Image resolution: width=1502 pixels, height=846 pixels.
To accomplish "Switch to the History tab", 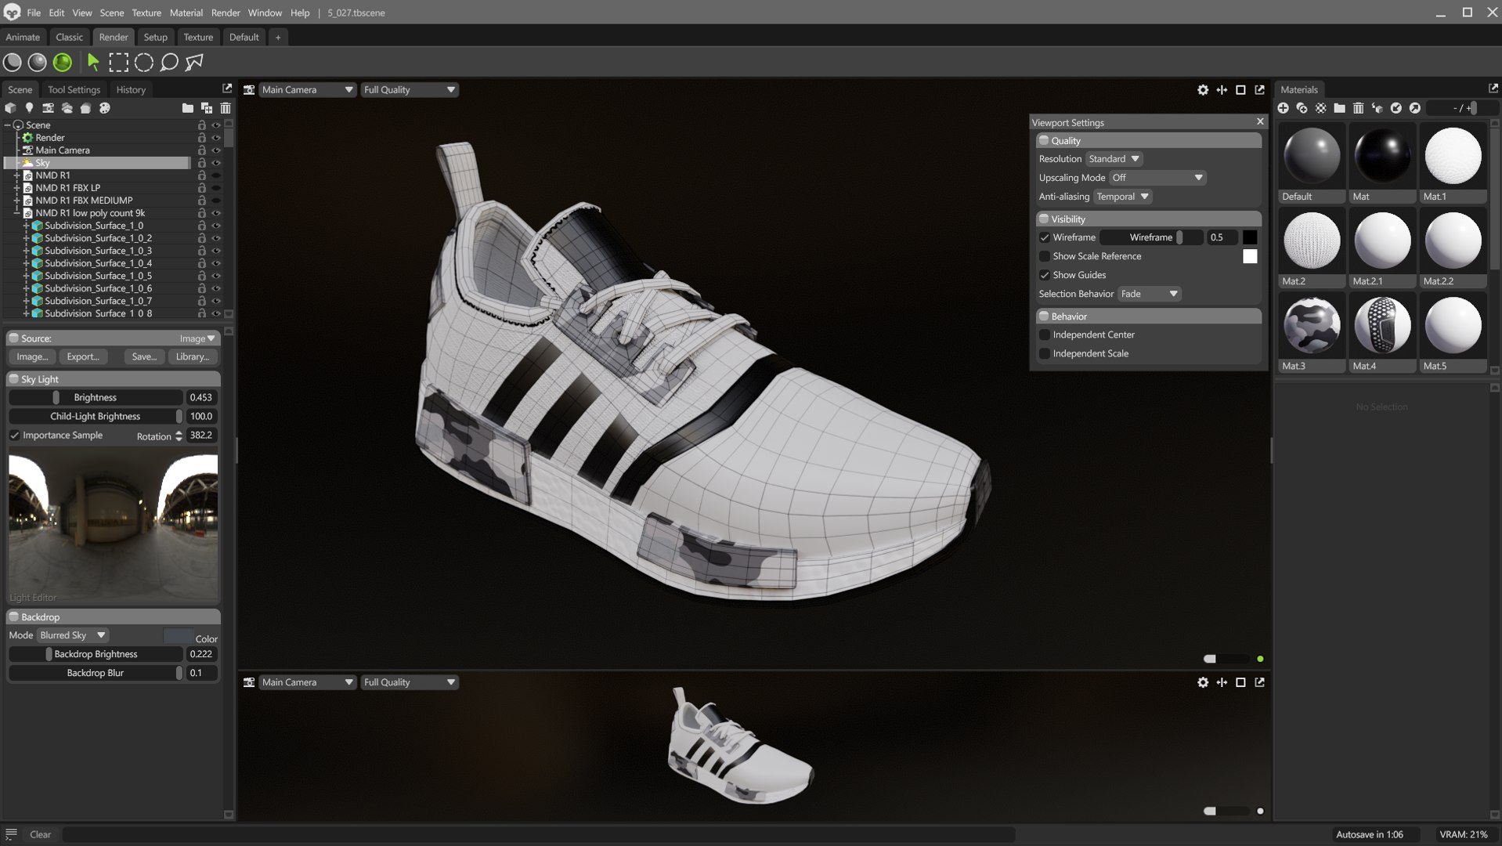I will tap(131, 89).
